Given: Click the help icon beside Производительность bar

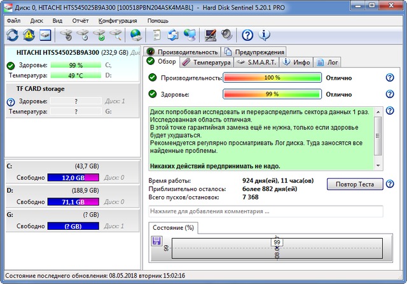Looking at the screenshot, I should [x=390, y=78].
